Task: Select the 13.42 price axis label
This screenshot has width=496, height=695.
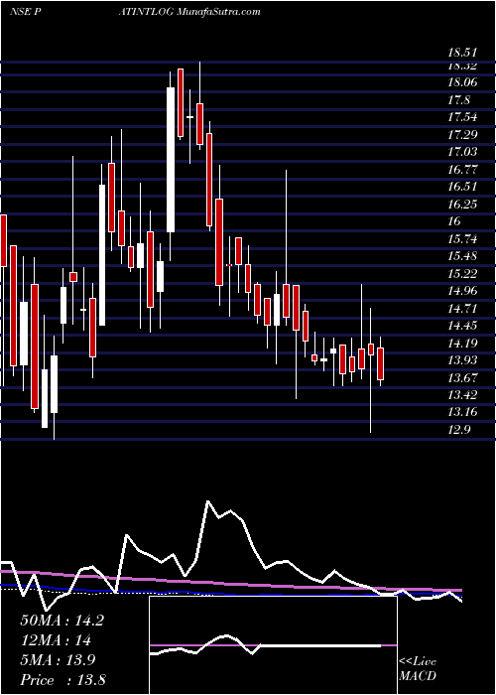Action: pyautogui.click(x=462, y=395)
